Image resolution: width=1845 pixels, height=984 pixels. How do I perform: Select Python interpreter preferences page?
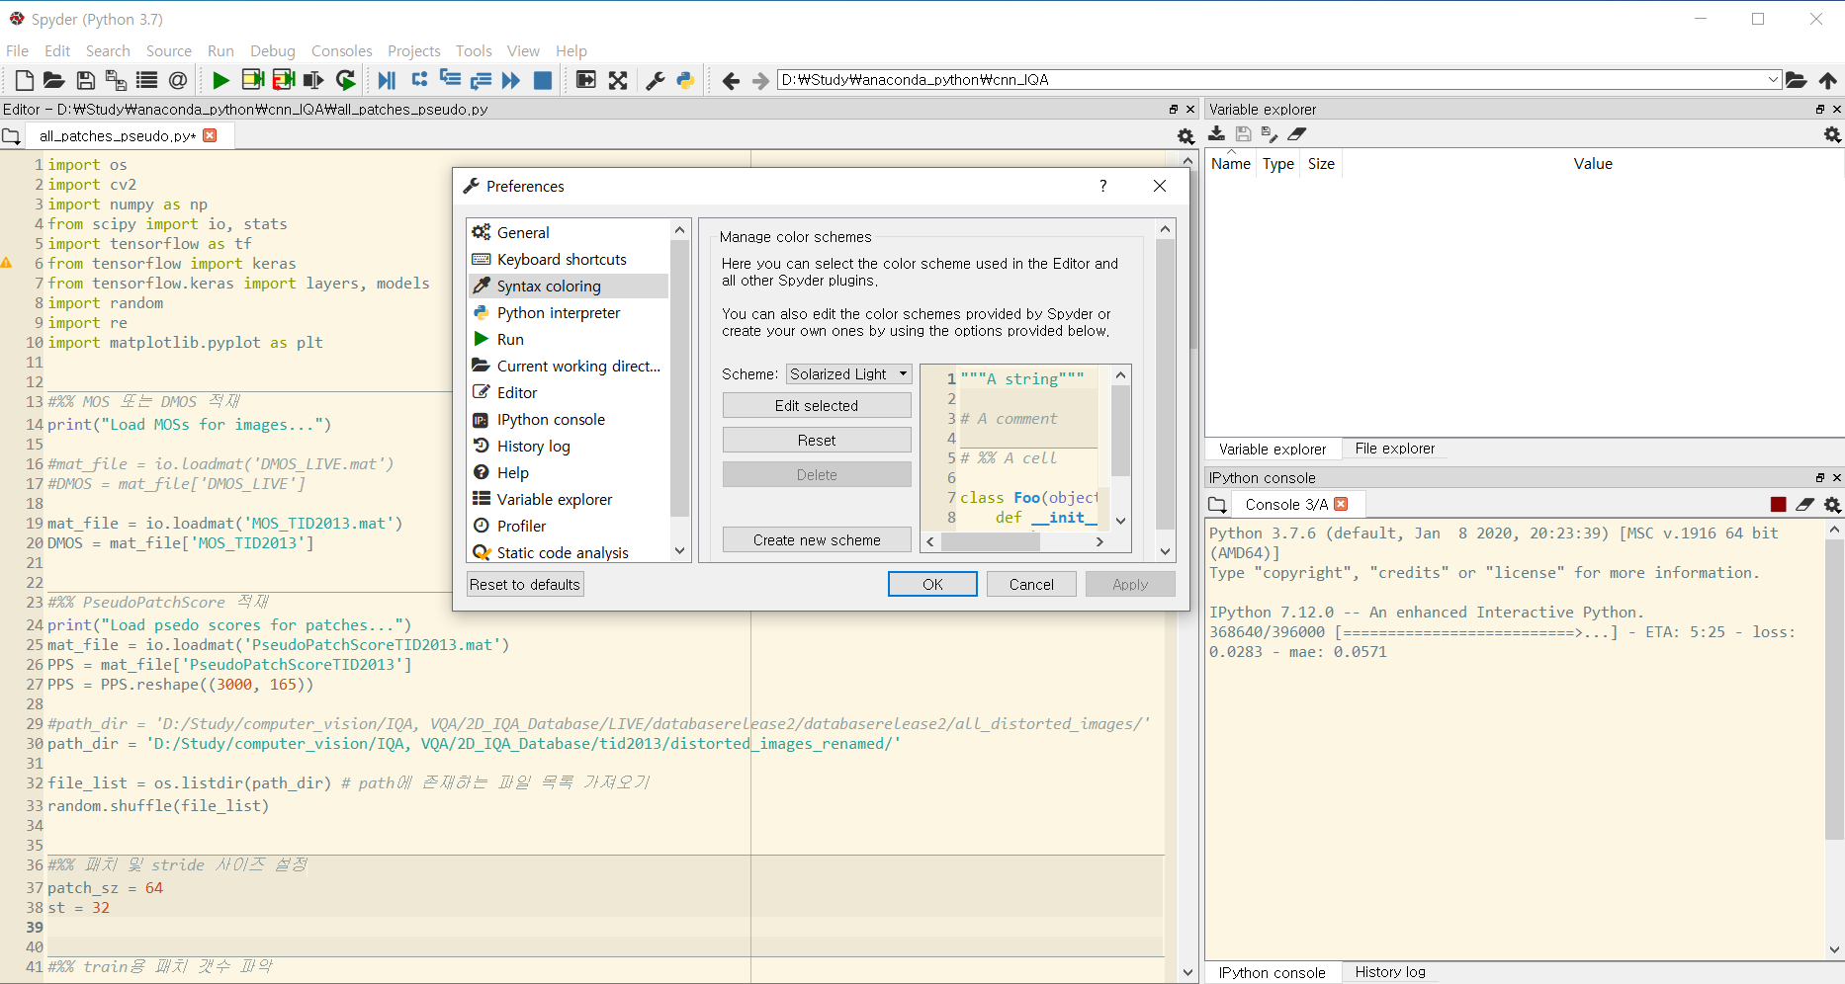click(x=569, y=312)
